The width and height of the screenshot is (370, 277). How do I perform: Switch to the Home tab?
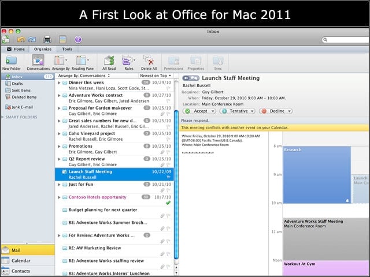click(x=16, y=49)
